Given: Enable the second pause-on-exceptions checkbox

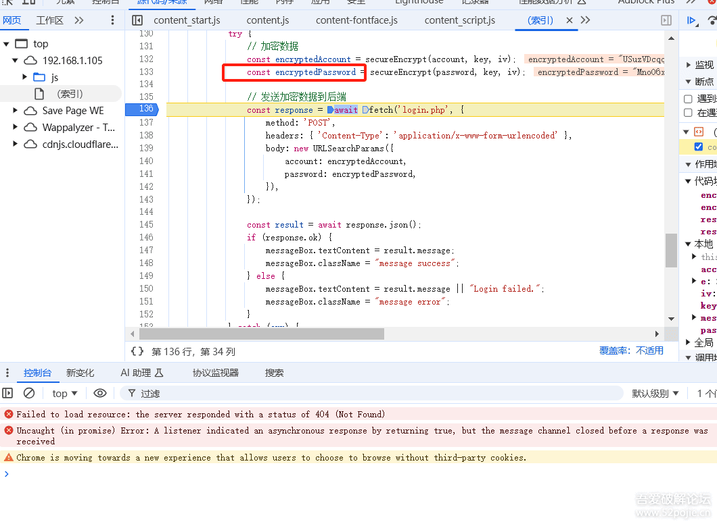Looking at the screenshot, I should pyautogui.click(x=688, y=112).
